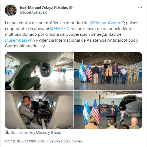The image size is (147, 147).
Task: View photo of operator inside aircraft cabin
Action: 39,110
